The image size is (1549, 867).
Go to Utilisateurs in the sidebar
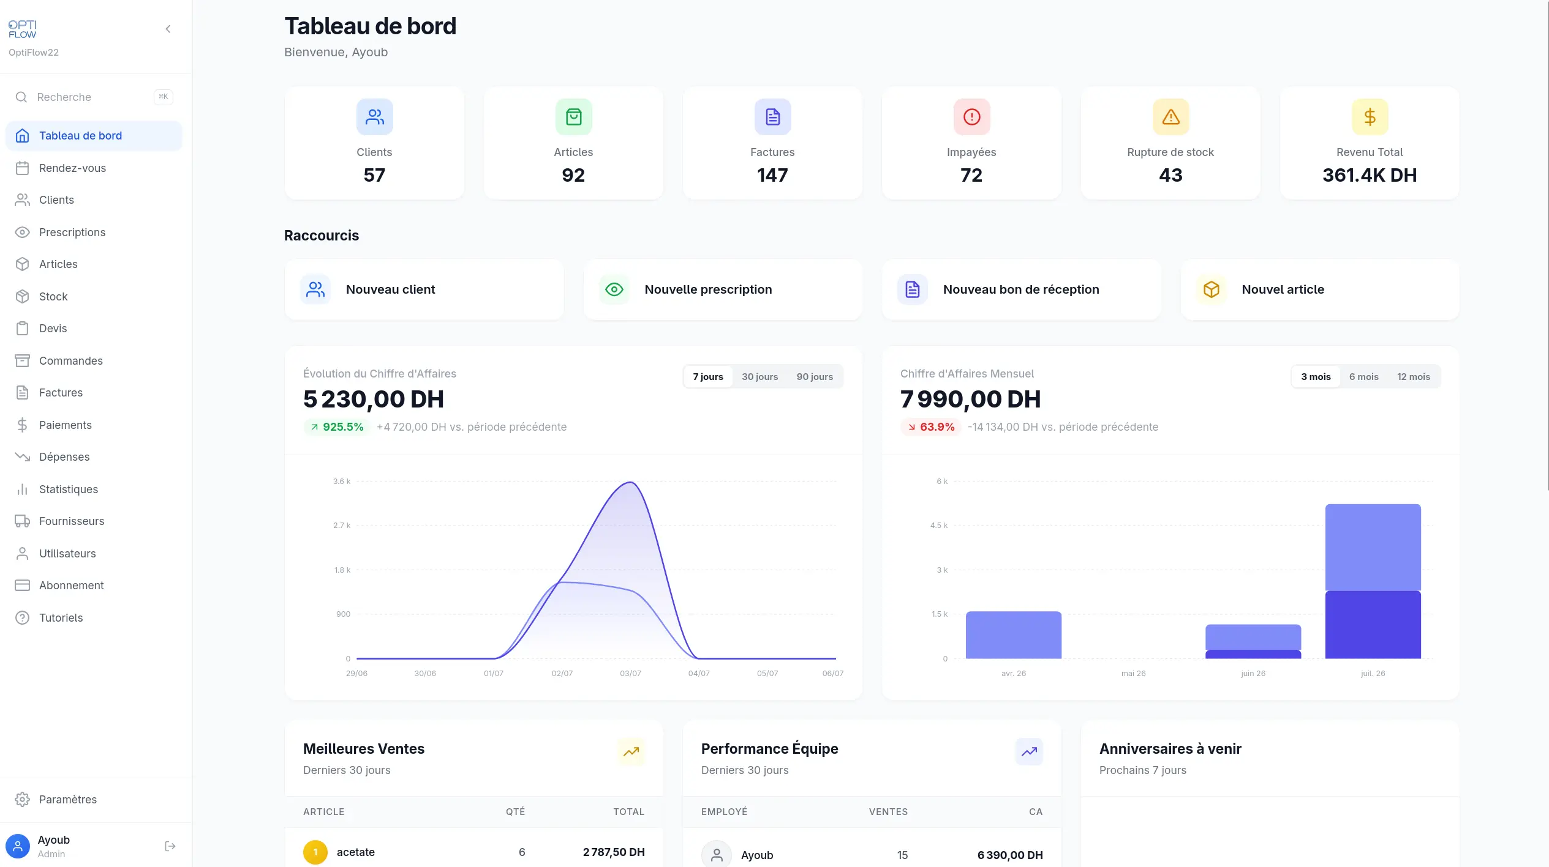coord(94,553)
